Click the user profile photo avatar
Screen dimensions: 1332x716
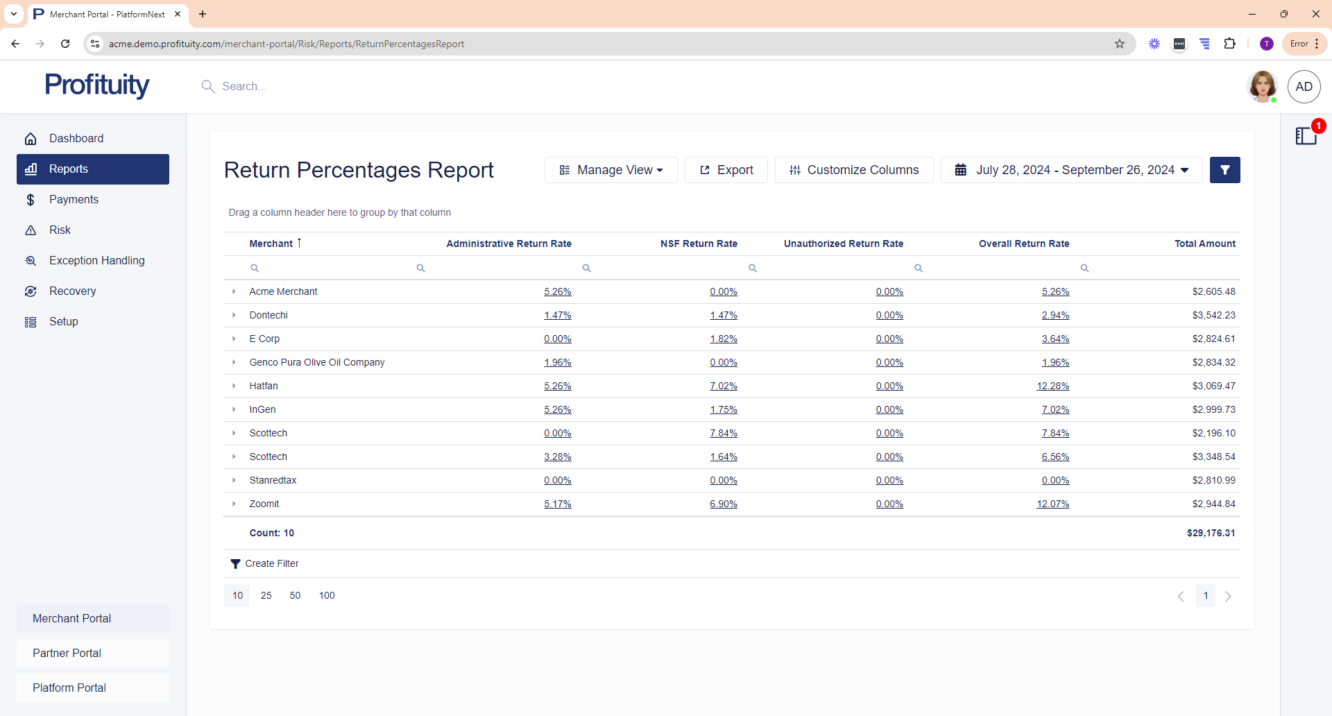pyautogui.click(x=1262, y=87)
